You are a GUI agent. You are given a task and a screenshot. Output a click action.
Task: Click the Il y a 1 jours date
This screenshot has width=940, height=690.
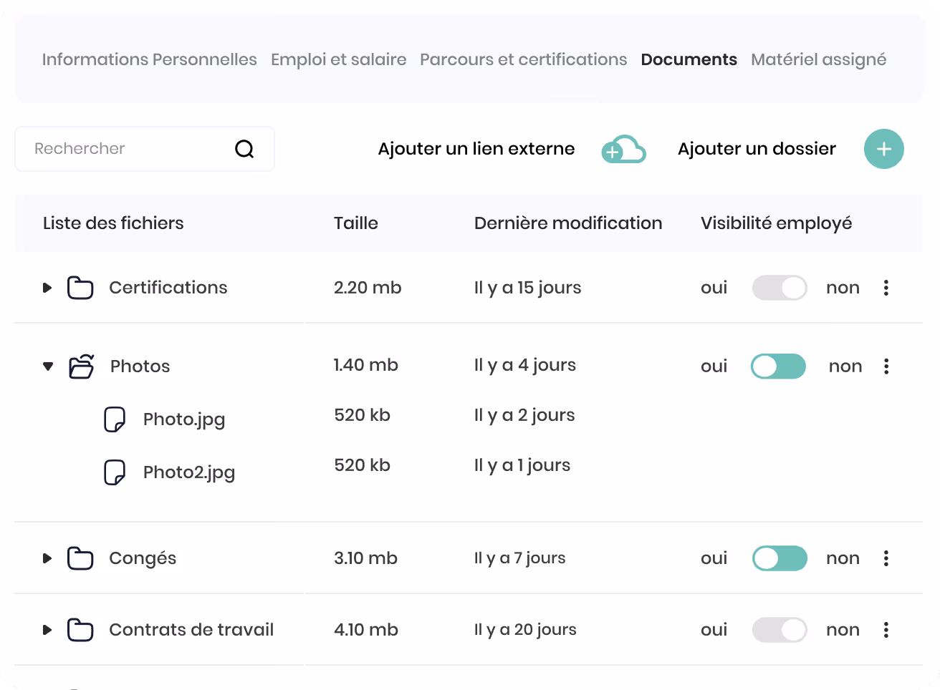522,465
